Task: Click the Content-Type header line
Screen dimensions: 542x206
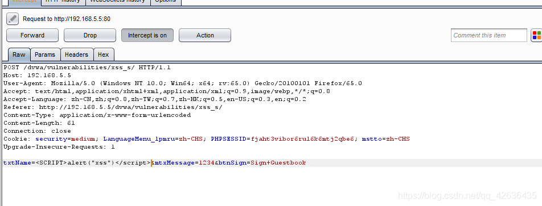Action: (97, 115)
